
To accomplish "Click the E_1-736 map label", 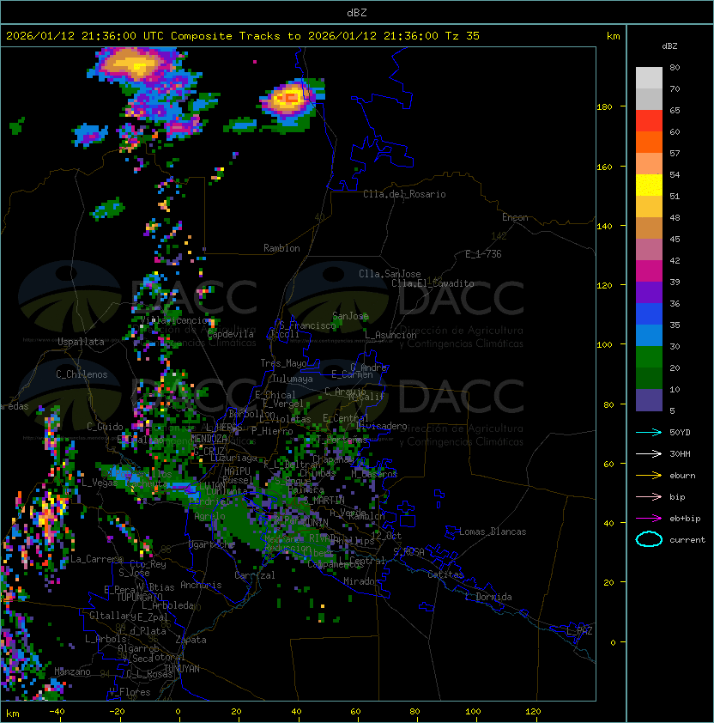I will (483, 254).
